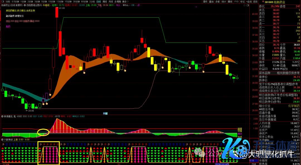Open the F10 company info
The height and width of the screenshot is (165, 301).
(x=236, y=2)
